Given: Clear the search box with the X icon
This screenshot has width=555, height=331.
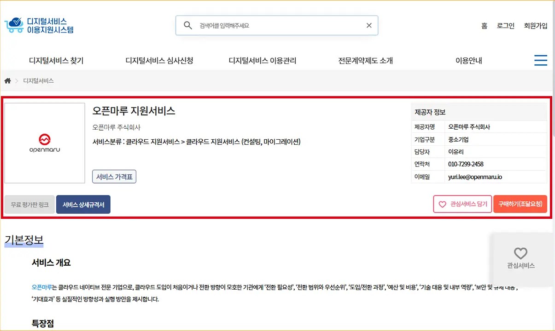Looking at the screenshot, I should [x=368, y=25].
